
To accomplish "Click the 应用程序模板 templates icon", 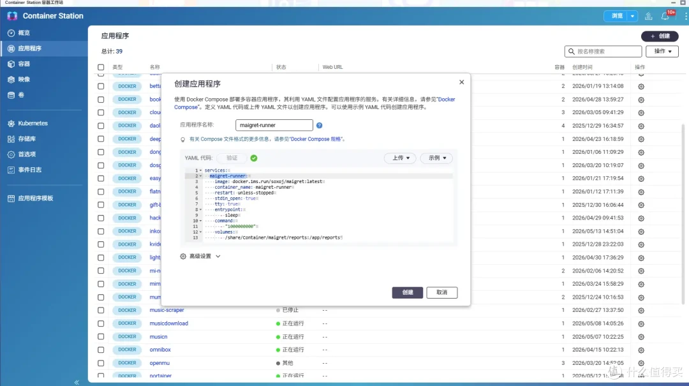I will pos(11,198).
